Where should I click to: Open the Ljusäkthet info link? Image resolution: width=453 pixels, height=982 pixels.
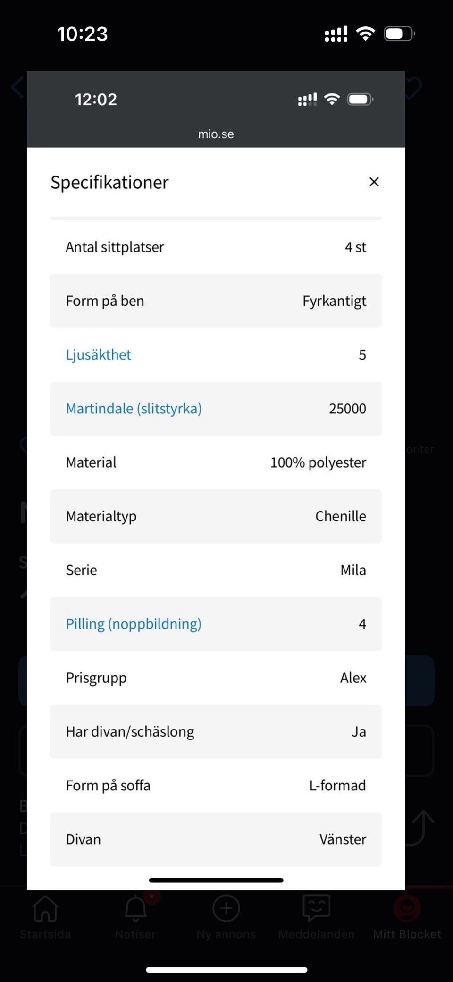click(x=98, y=355)
